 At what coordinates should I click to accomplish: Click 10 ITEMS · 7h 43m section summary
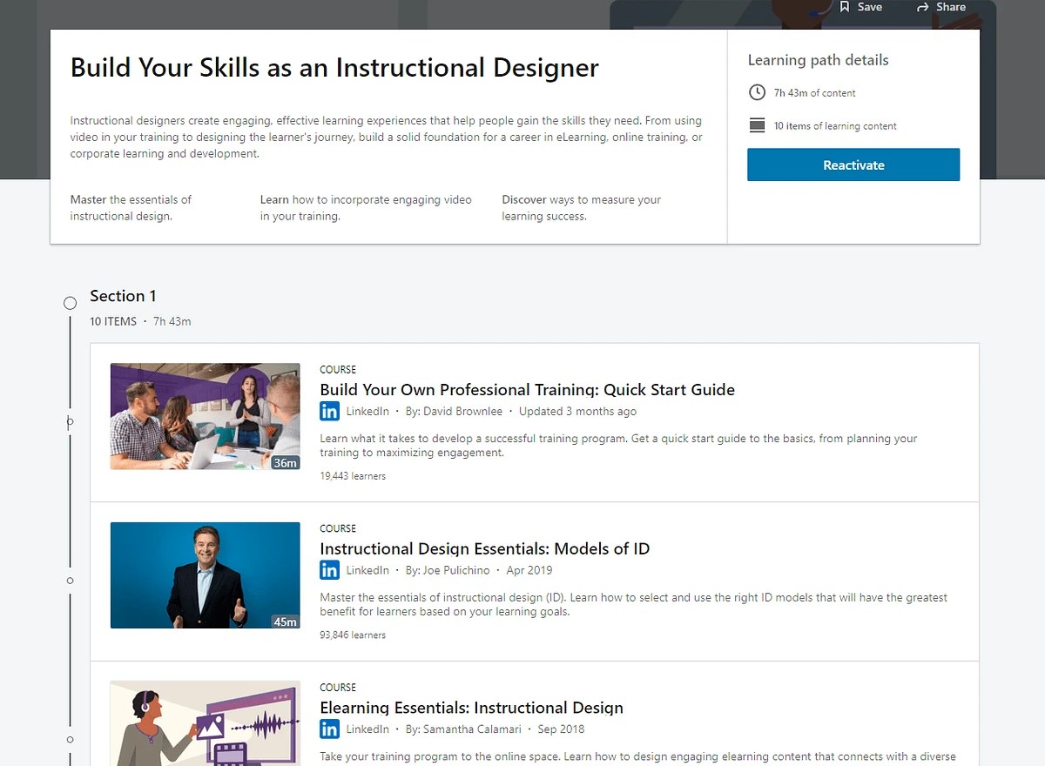click(x=140, y=321)
